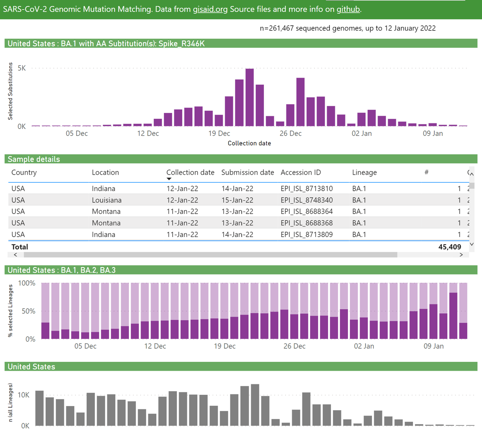Screen dimensions: 482x437
Task: Select the Louisiana location cell
Action: [106, 200]
